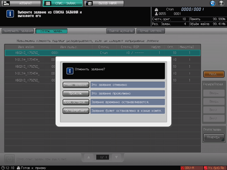Click Минут(ы) column header
The height and width of the screenshot is (170, 227).
187,47
